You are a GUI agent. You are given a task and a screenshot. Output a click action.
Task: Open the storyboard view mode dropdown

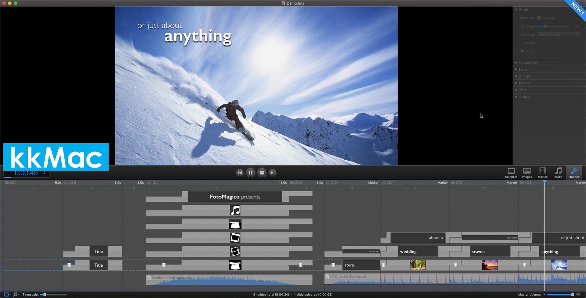[7, 295]
